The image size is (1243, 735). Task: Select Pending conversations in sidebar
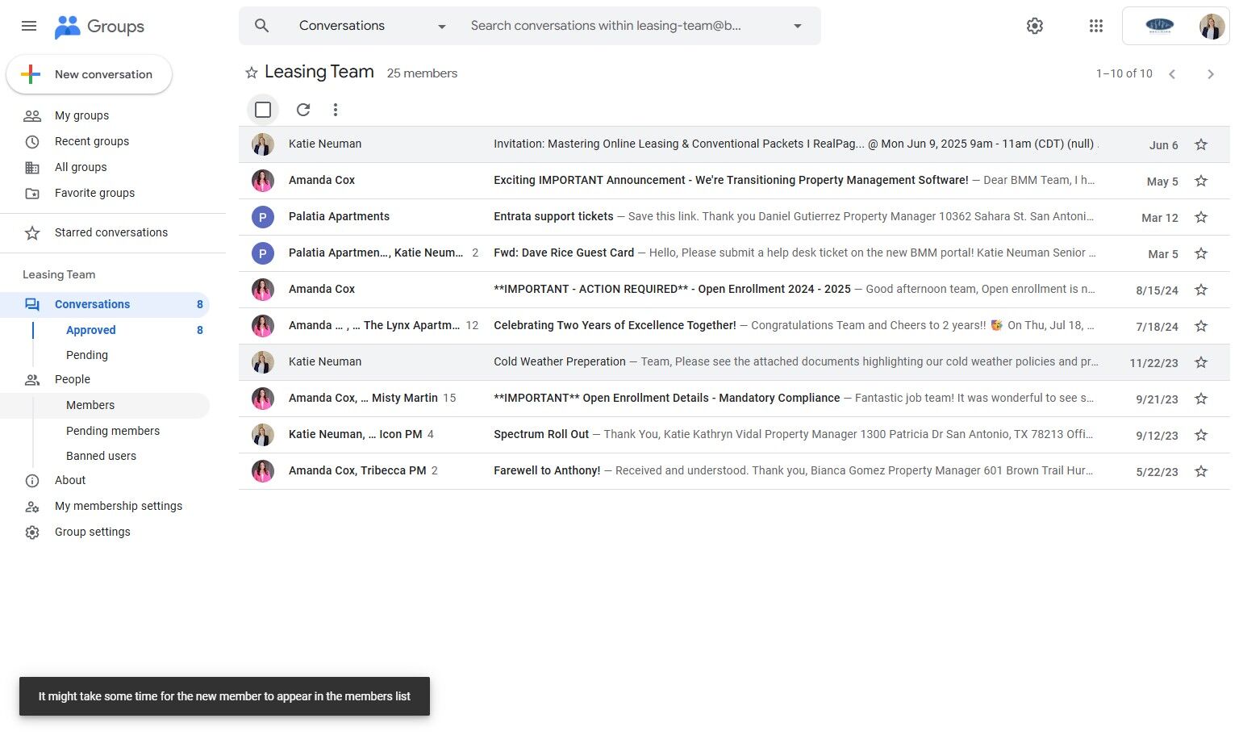point(87,355)
